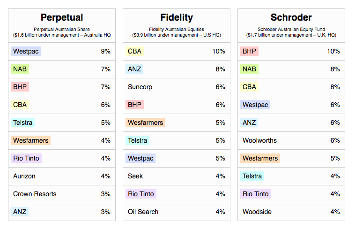Click Woodside in the Schroder list
This screenshot has width=355, height=230.
257,212
